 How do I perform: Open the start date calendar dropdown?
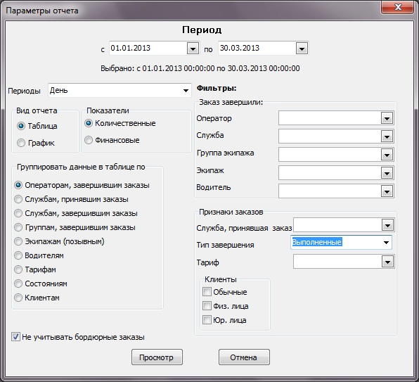pyautogui.click(x=193, y=49)
